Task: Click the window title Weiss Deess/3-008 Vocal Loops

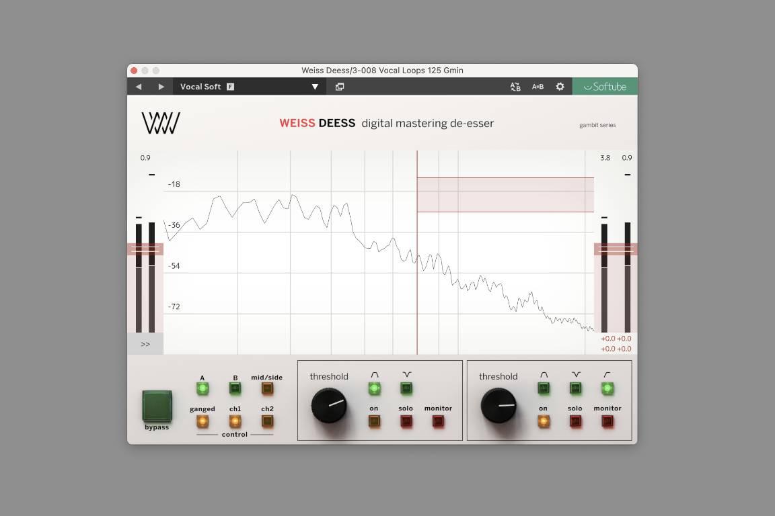Action: coord(383,70)
